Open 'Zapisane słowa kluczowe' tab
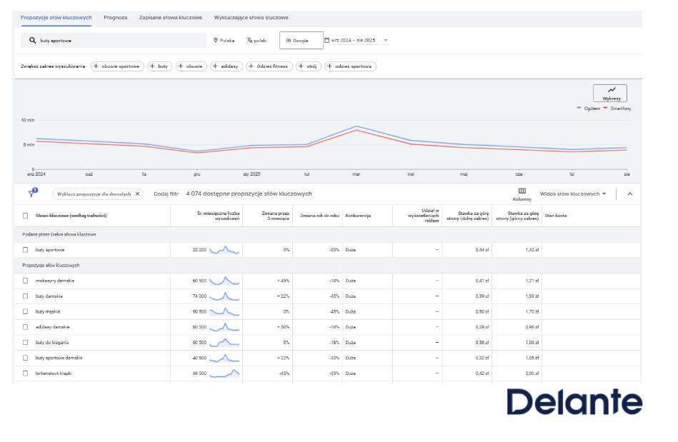The image size is (678, 442). click(171, 17)
